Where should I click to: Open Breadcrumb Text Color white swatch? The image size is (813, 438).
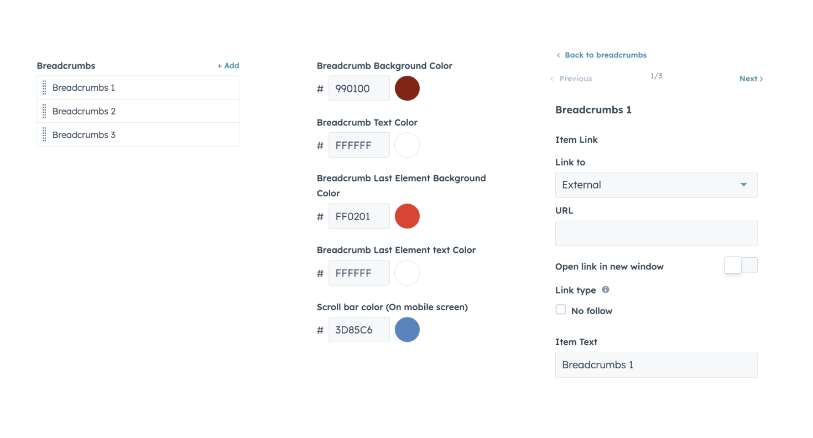[407, 145]
